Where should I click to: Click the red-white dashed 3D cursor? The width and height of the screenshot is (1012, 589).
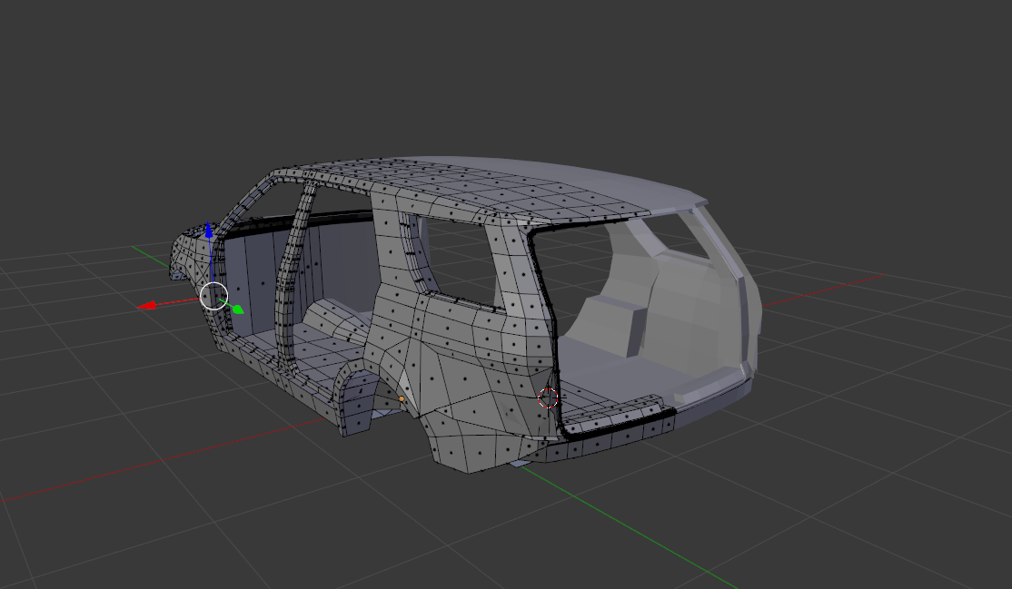coord(548,398)
